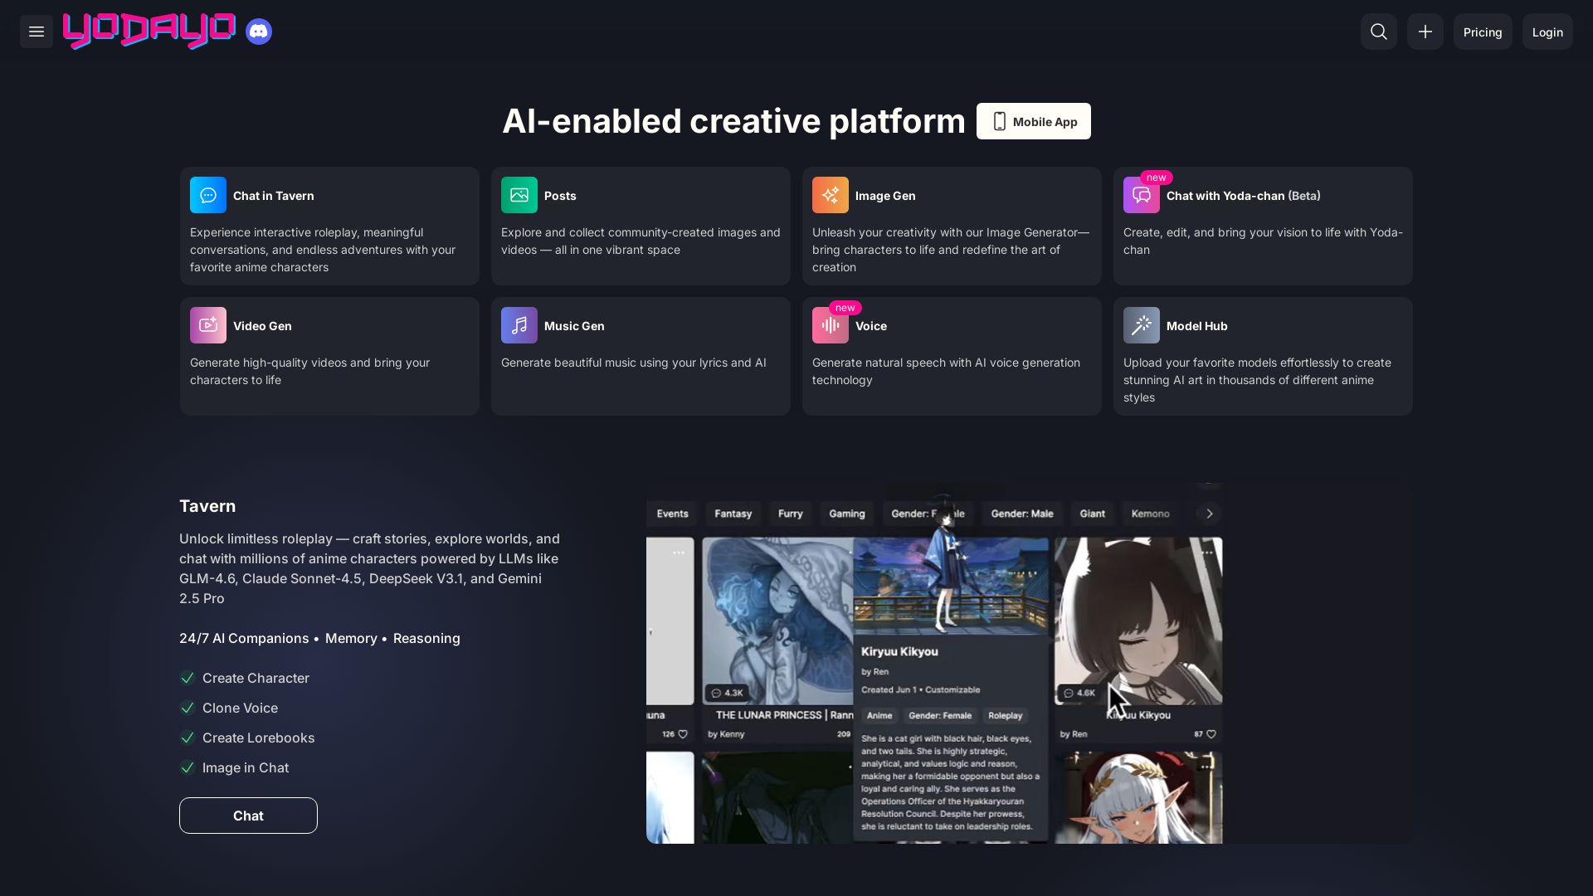Open the Image Gen sparkle icon
1593x896 pixels.
click(x=831, y=196)
